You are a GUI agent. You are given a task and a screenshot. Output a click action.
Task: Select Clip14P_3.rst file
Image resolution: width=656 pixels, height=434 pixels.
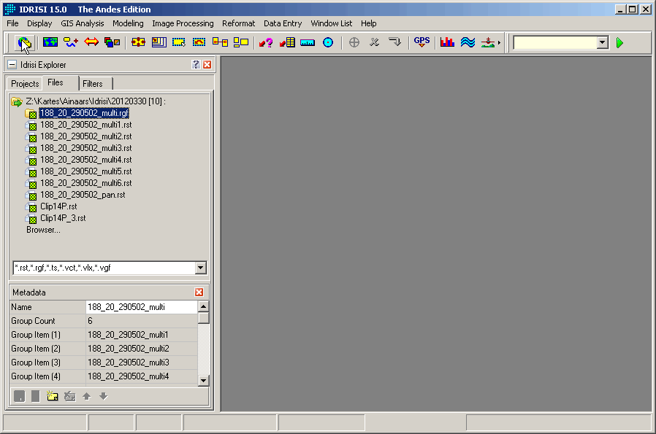63,218
